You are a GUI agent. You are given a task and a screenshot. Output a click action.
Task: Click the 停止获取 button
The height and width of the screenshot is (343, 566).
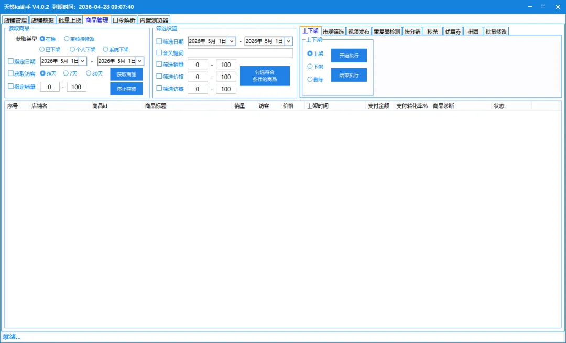click(126, 89)
